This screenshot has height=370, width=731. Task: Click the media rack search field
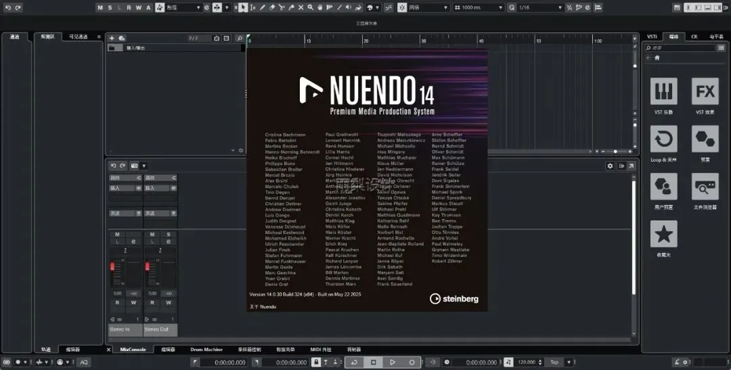(x=680, y=47)
